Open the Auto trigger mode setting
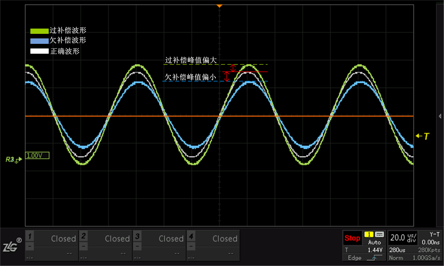The width and height of the screenshot is (444, 266). [374, 242]
